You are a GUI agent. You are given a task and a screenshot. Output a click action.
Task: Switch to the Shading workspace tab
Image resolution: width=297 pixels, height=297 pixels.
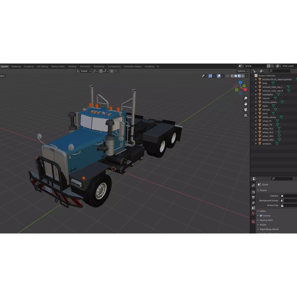72,67
